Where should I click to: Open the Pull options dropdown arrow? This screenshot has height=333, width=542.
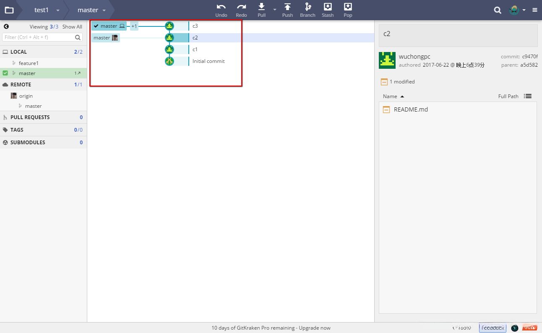(x=274, y=9)
